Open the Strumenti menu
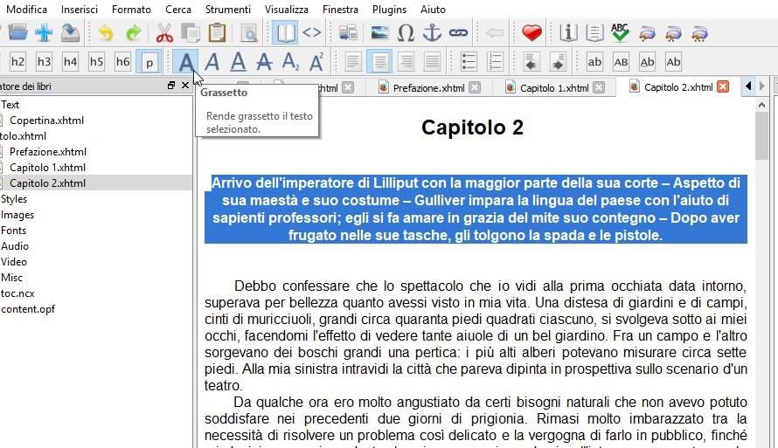 [228, 10]
